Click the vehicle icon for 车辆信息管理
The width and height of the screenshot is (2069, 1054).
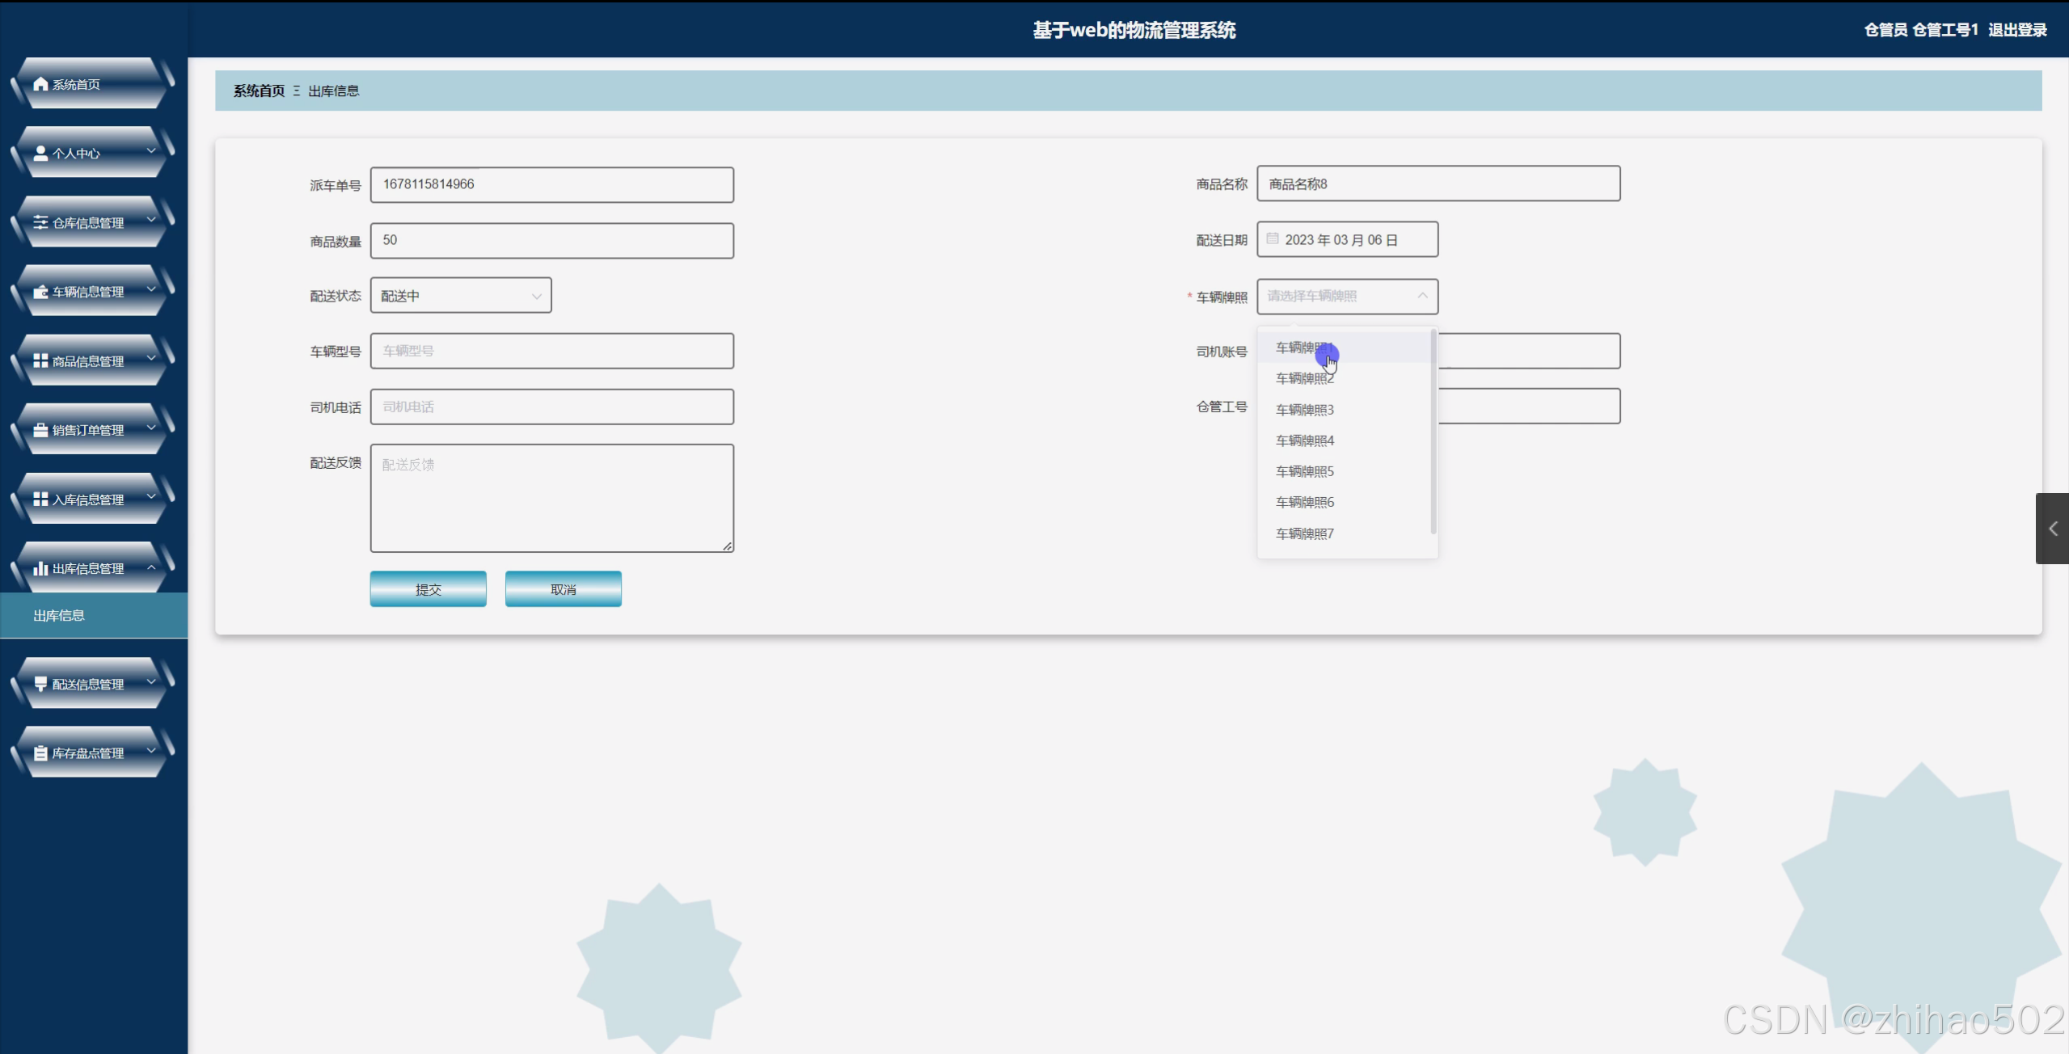(40, 292)
